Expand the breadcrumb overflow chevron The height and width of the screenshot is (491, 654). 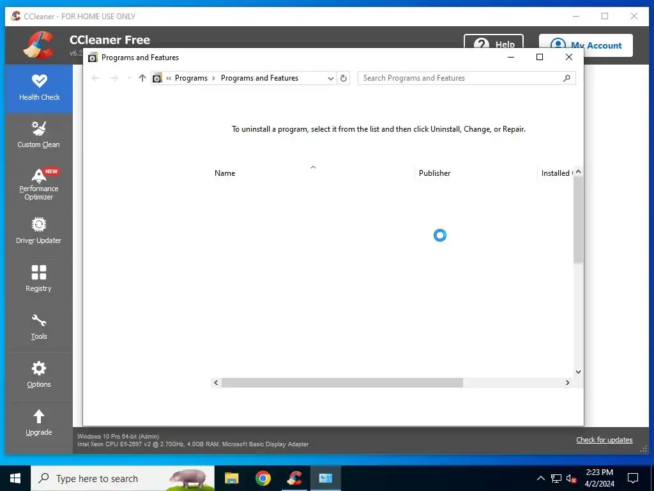[x=169, y=78]
